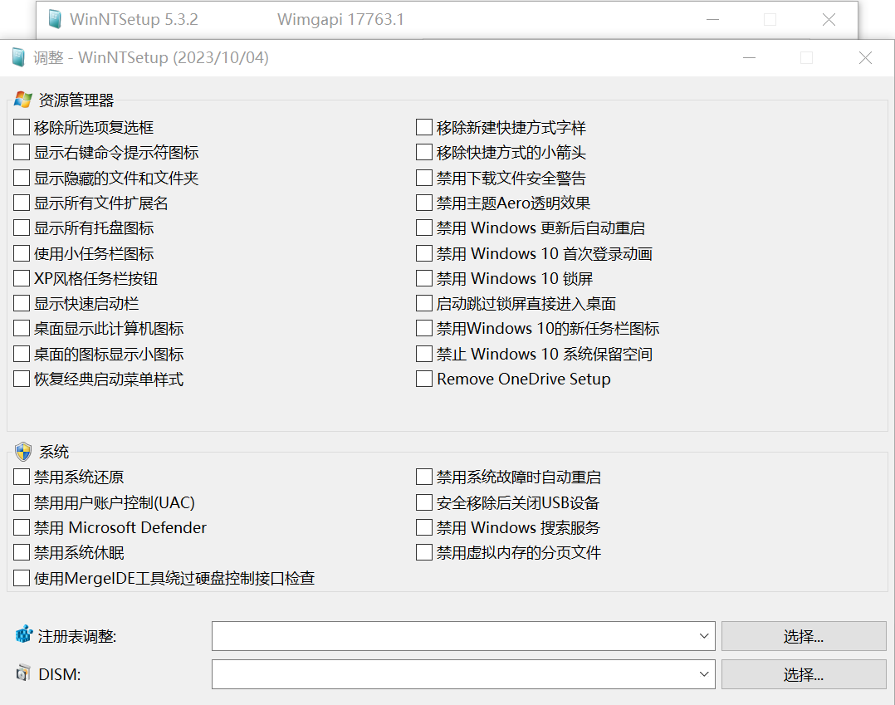Screen dimensions: 895x705
Task: Check 显示所有文件扩展名 option
Action: (x=22, y=203)
